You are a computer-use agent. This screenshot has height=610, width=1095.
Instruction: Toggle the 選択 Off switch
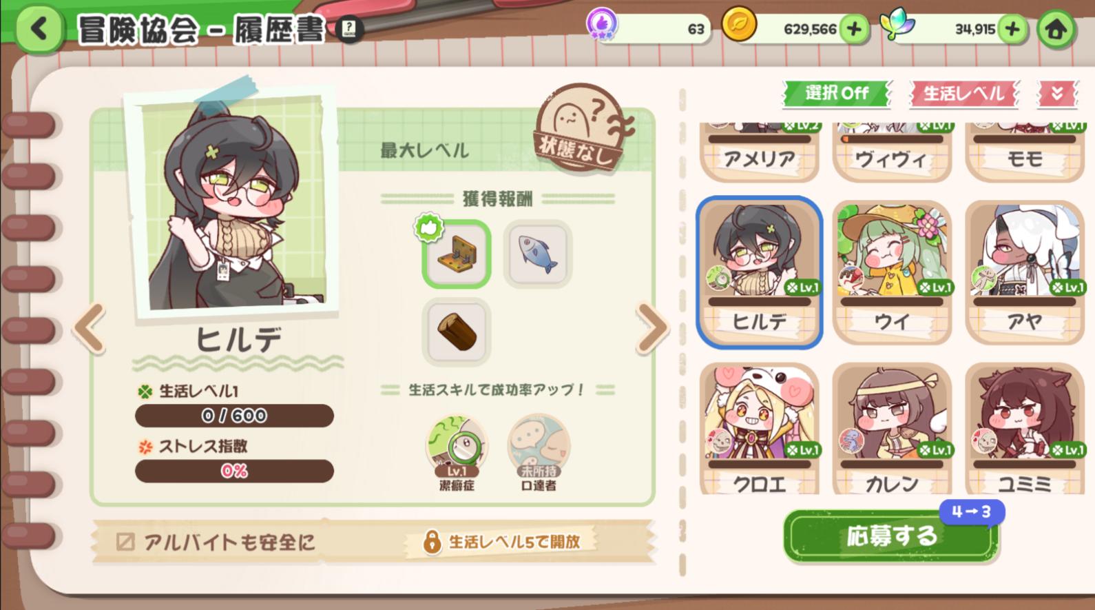[x=836, y=93]
